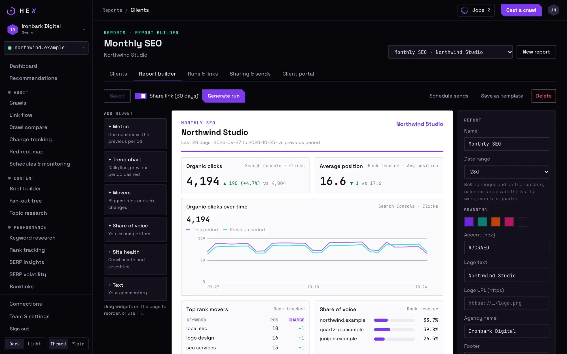
Task: Add a Text widget
Action: point(135,289)
